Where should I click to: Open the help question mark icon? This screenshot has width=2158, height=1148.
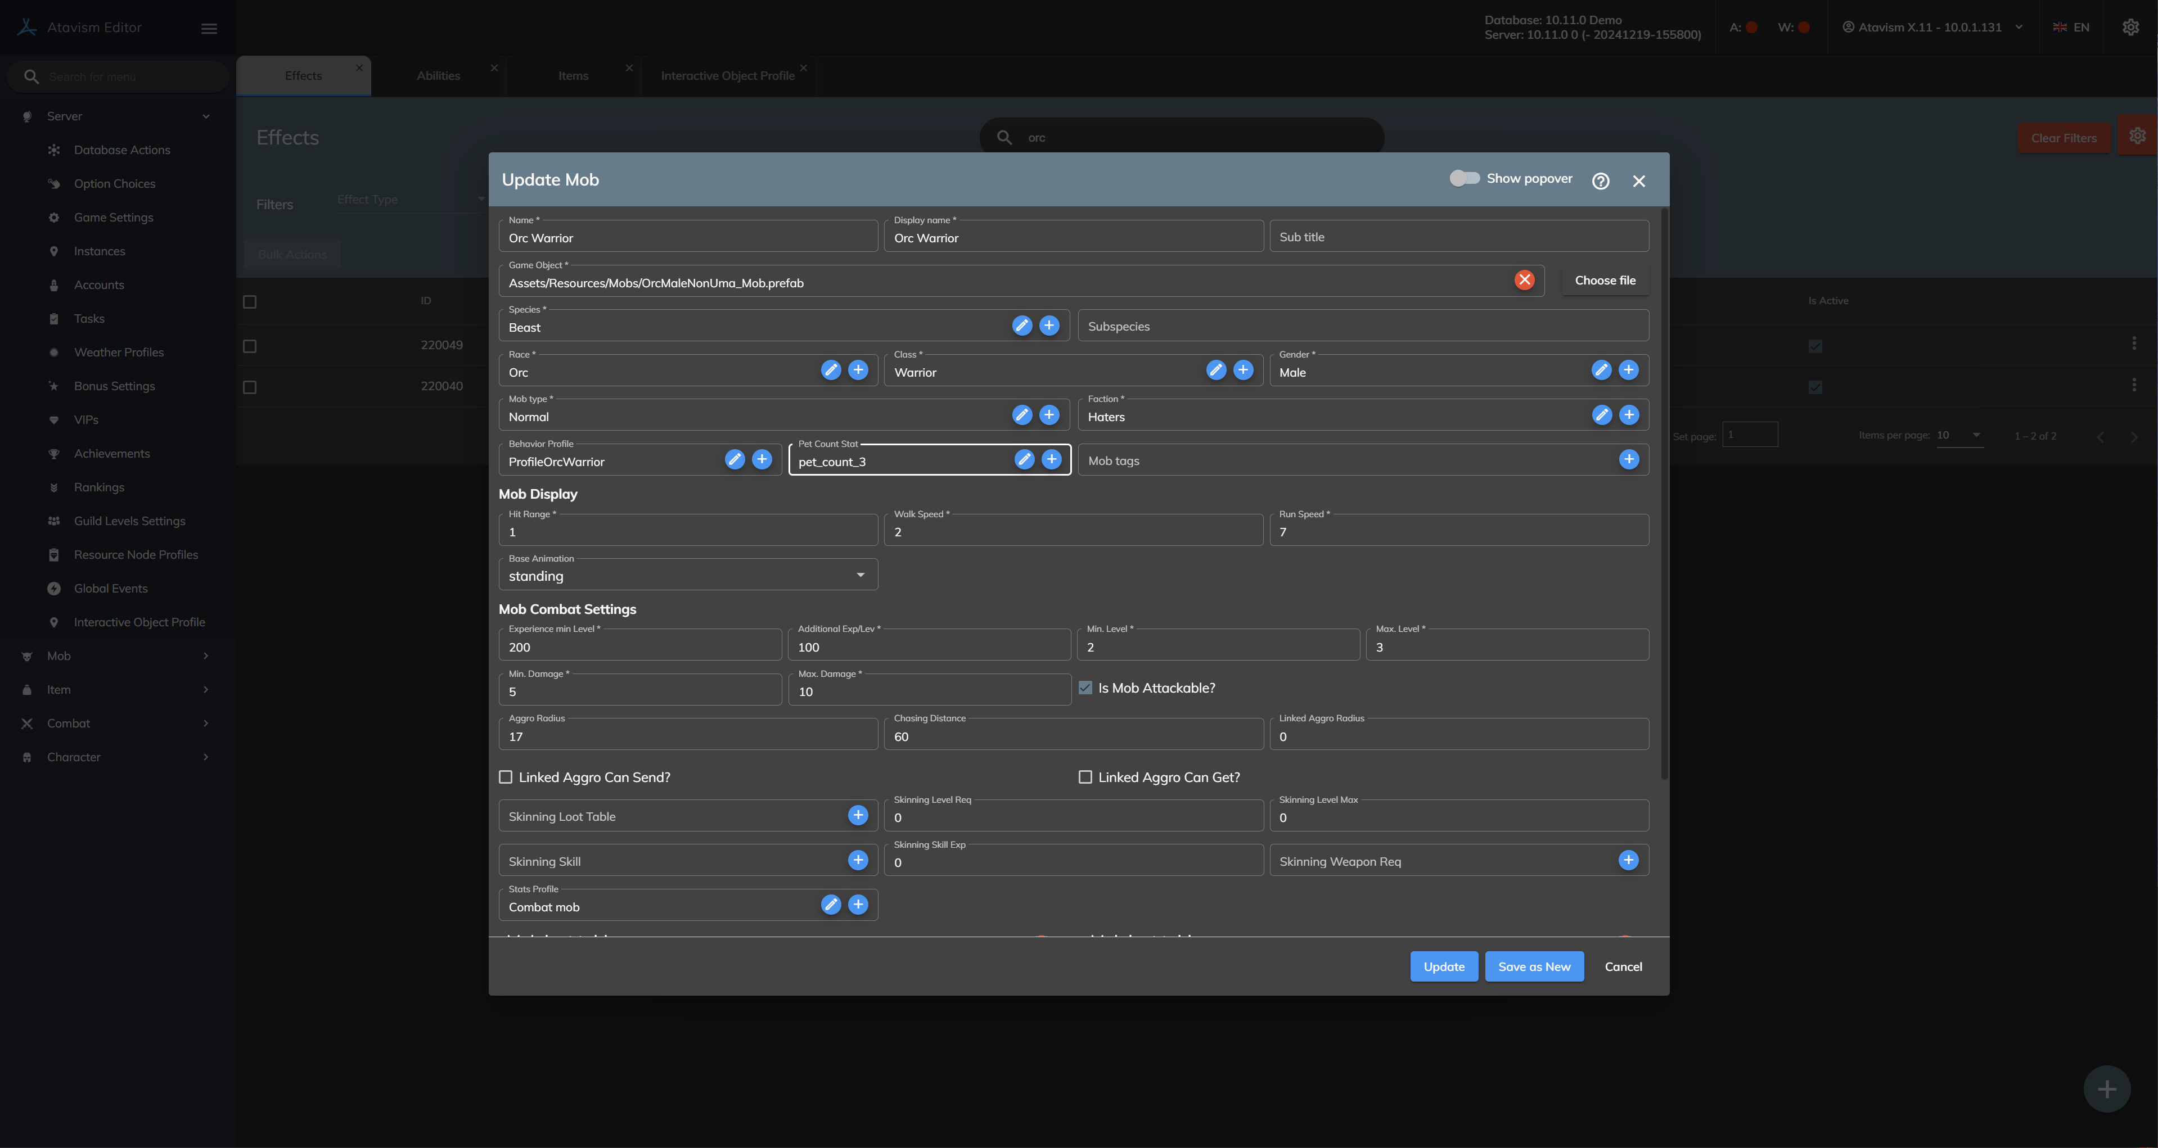1600,181
